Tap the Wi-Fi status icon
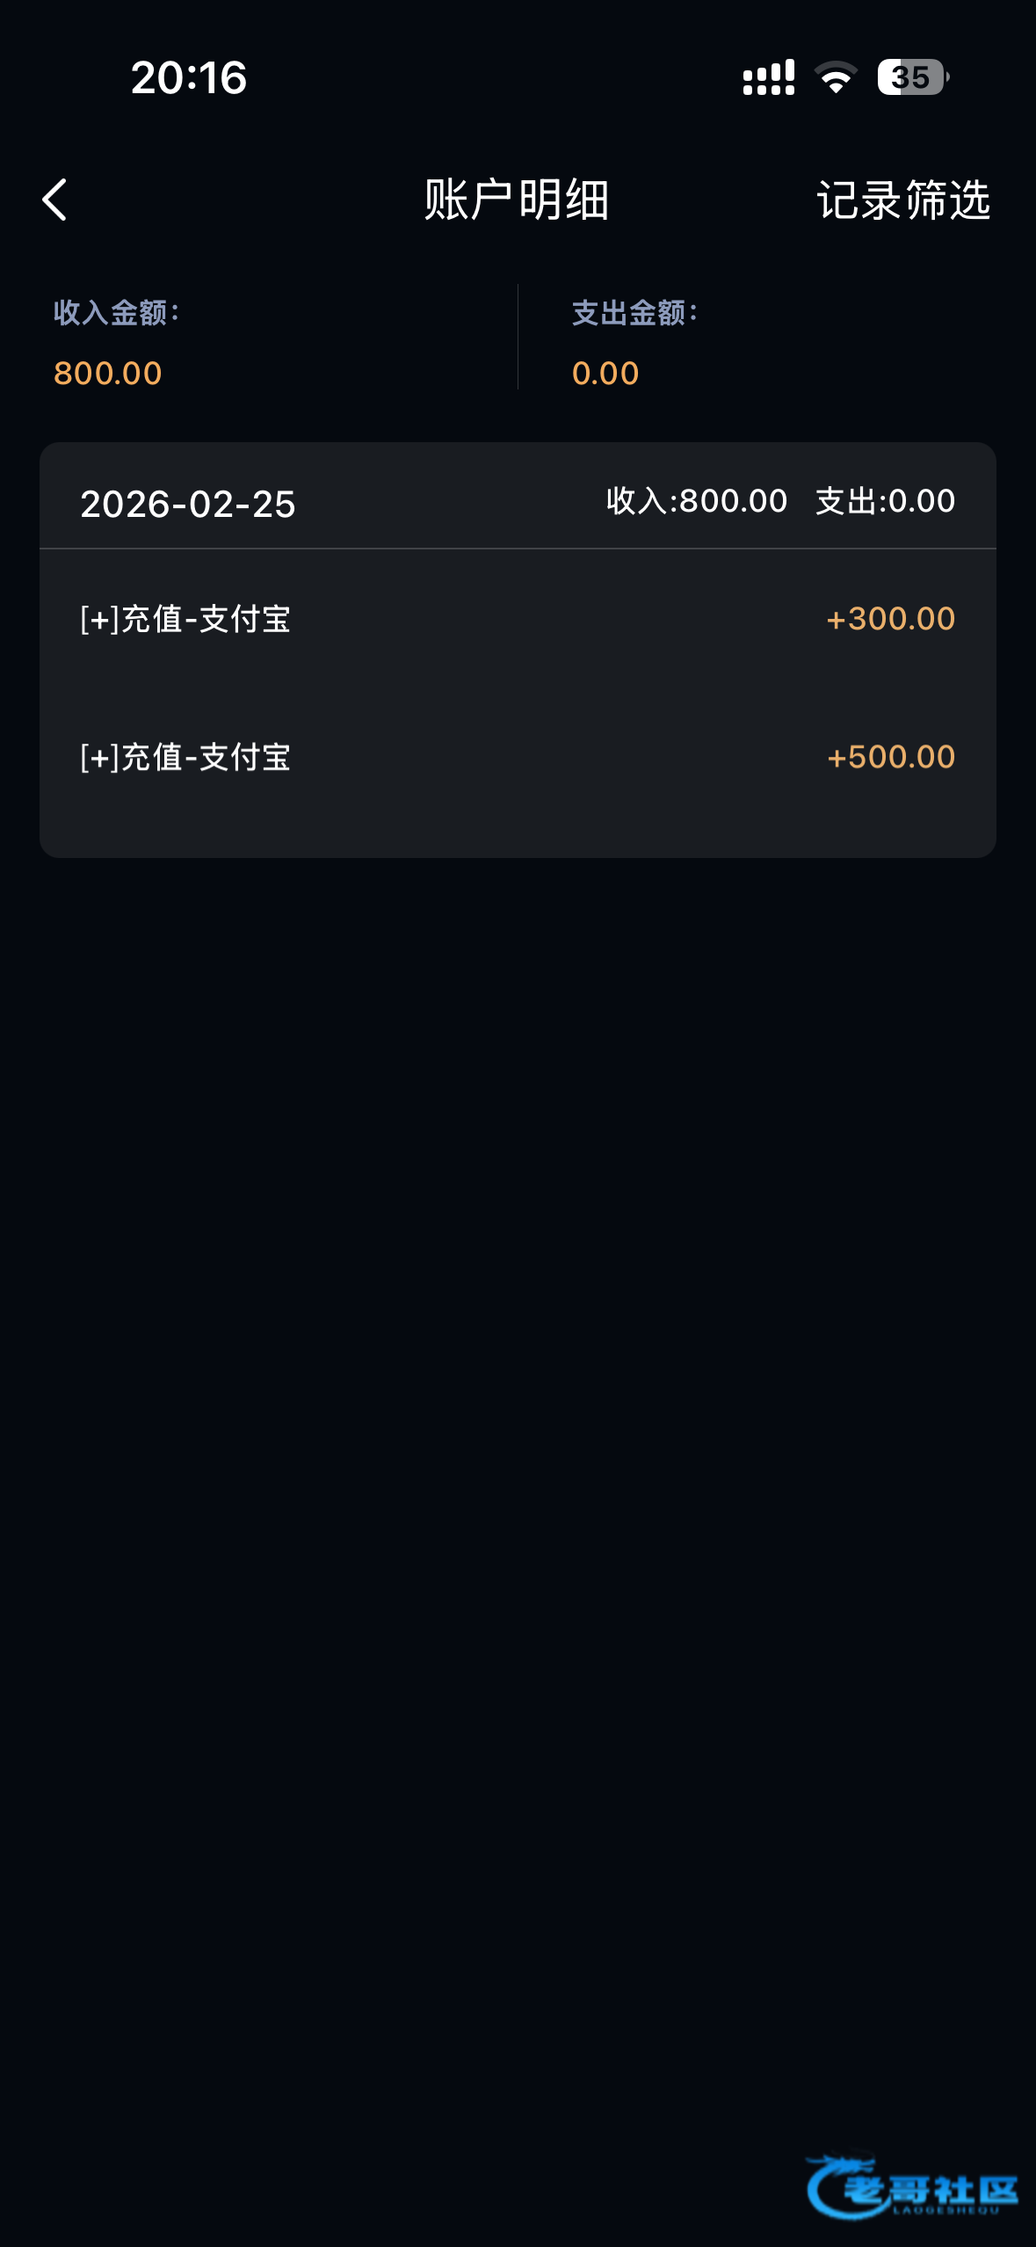 click(835, 77)
